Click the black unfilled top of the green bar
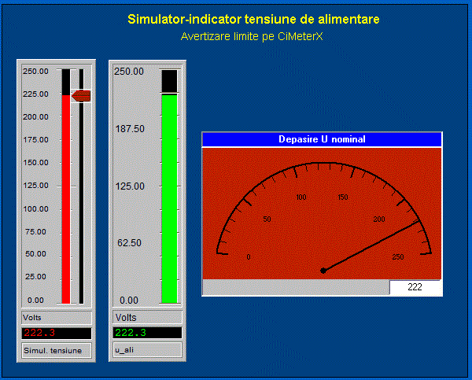472x380 pixels. (x=169, y=81)
